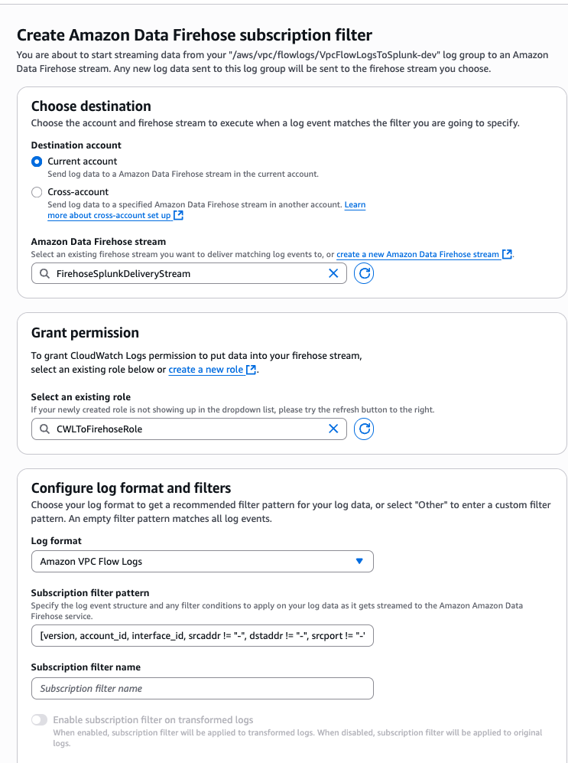Clear the CWLToFirehoseRole selection with the X icon
This screenshot has height=763, width=568.
pyautogui.click(x=333, y=429)
